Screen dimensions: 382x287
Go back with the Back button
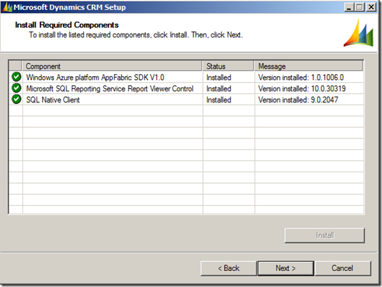click(228, 268)
